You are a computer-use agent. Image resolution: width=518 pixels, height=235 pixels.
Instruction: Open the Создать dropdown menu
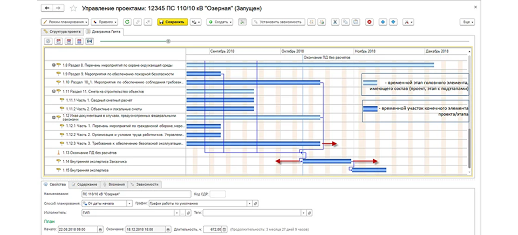(x=220, y=22)
